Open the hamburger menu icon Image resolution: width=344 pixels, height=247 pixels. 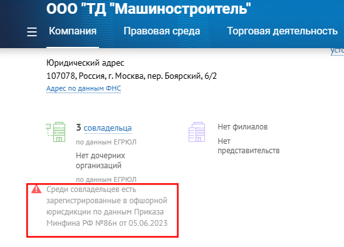(32, 32)
